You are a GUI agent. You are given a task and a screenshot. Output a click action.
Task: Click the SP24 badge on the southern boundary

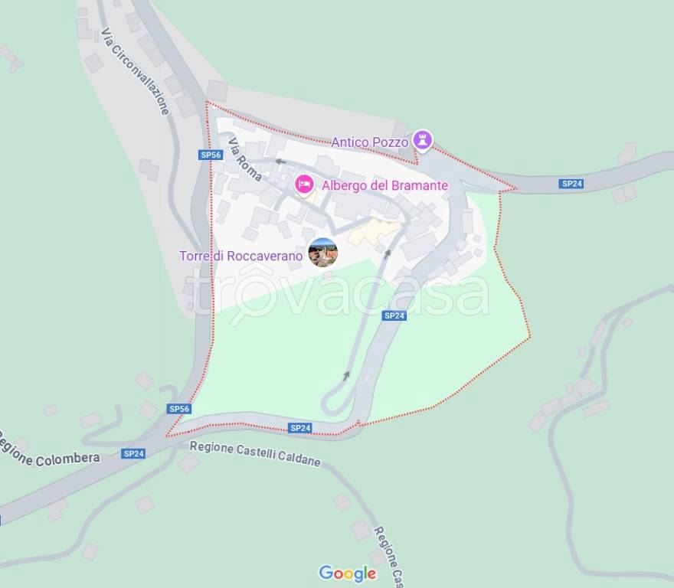(x=300, y=428)
